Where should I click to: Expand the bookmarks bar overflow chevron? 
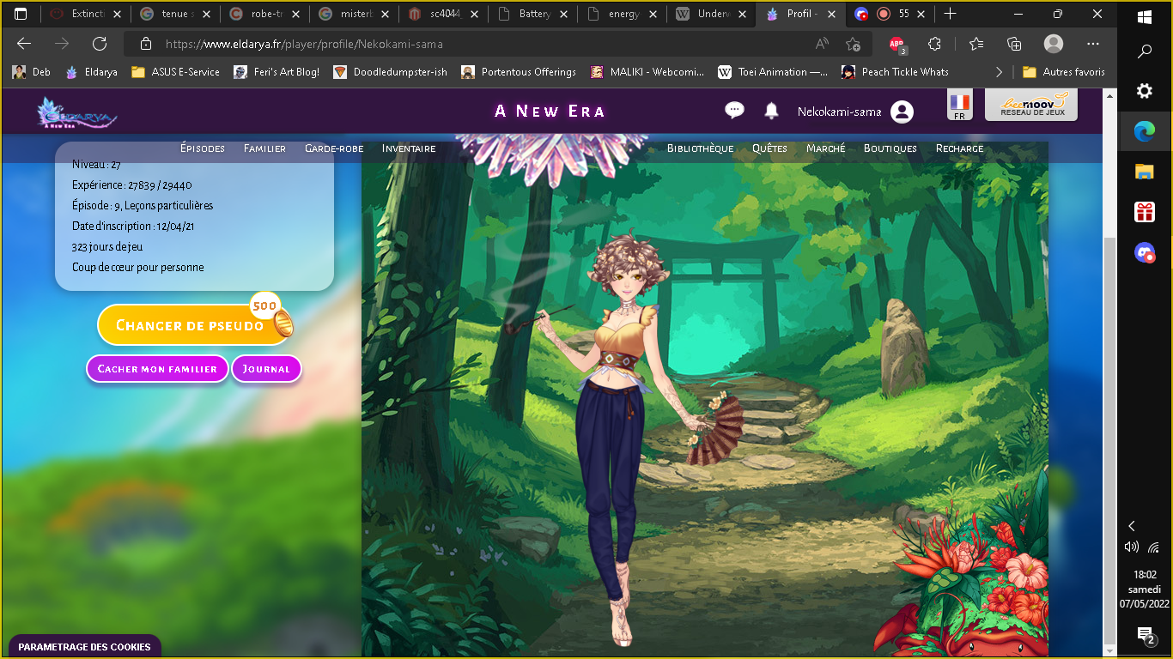(x=998, y=72)
